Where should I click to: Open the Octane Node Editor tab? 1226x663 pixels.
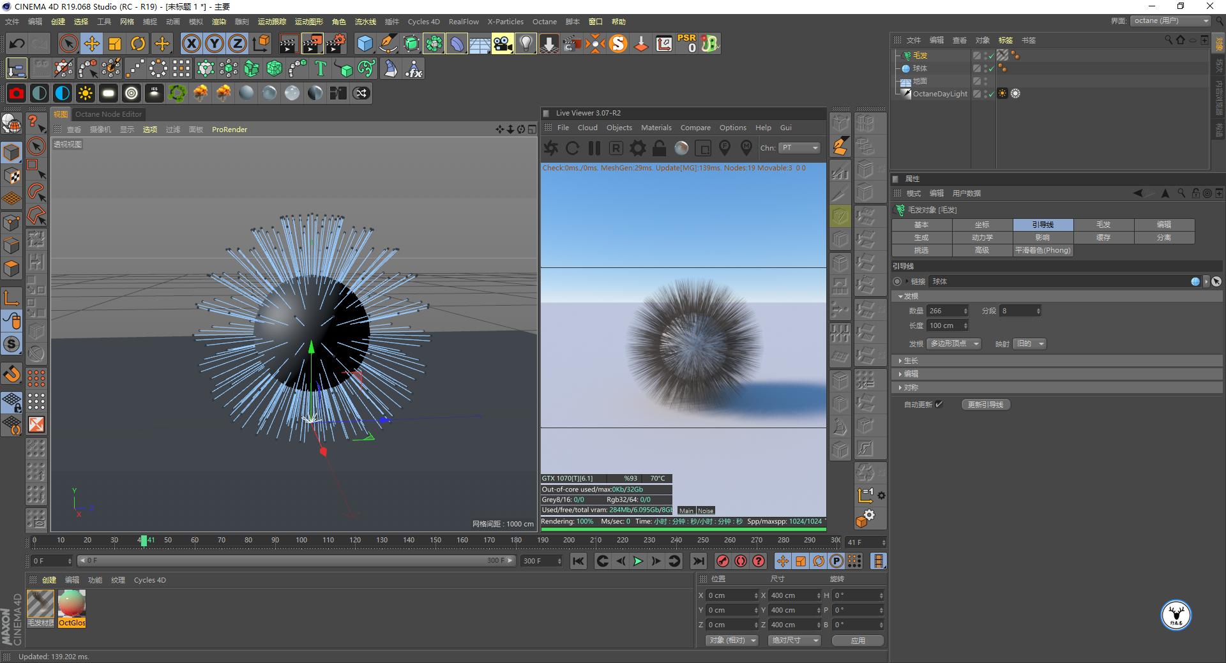tap(108, 114)
